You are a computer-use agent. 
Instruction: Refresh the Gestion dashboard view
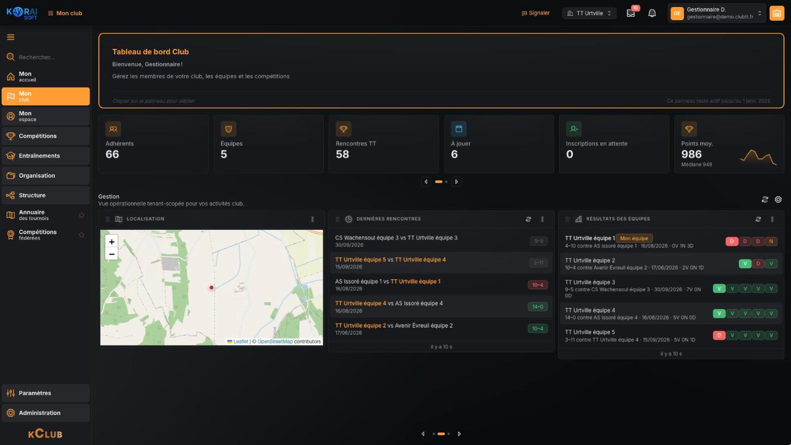[x=765, y=199]
